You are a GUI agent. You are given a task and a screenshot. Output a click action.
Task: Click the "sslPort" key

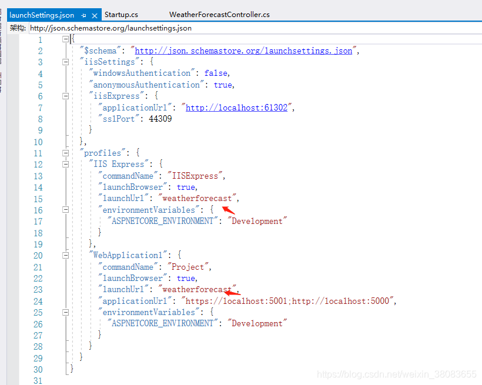[x=119, y=119]
